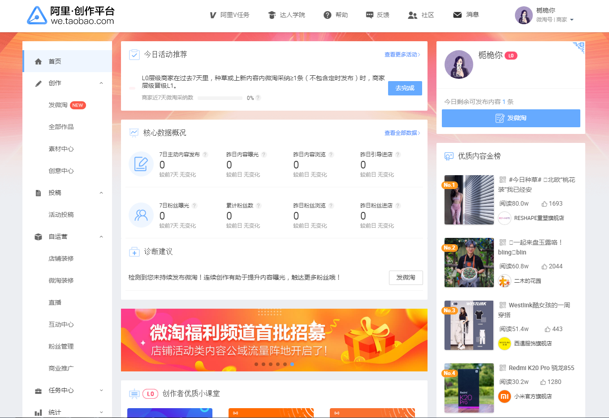Click the home icon in the sidebar
The height and width of the screenshot is (418, 609).
pos(39,61)
